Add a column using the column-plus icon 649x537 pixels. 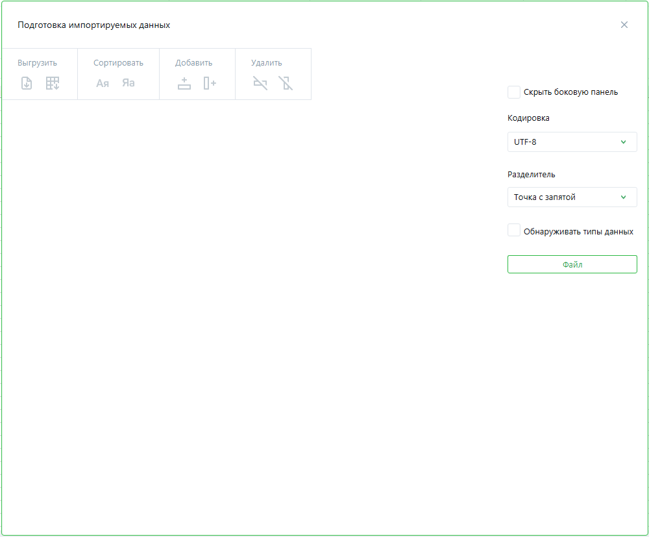coord(210,83)
